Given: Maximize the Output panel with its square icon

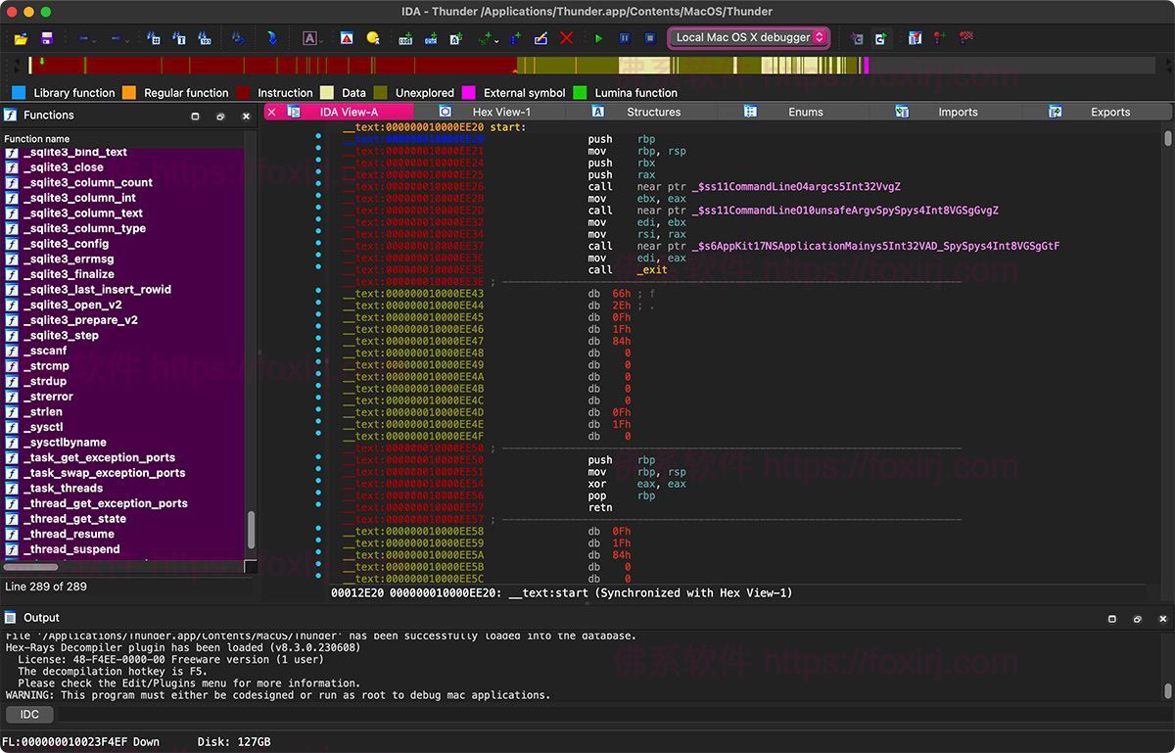Looking at the screenshot, I should (1112, 619).
